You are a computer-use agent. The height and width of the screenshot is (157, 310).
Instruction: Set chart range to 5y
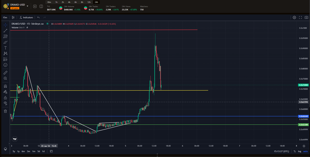pyautogui.click(x=14, y=151)
